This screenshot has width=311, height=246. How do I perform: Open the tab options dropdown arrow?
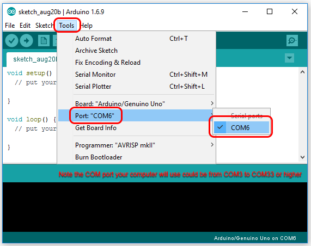coord(289,58)
